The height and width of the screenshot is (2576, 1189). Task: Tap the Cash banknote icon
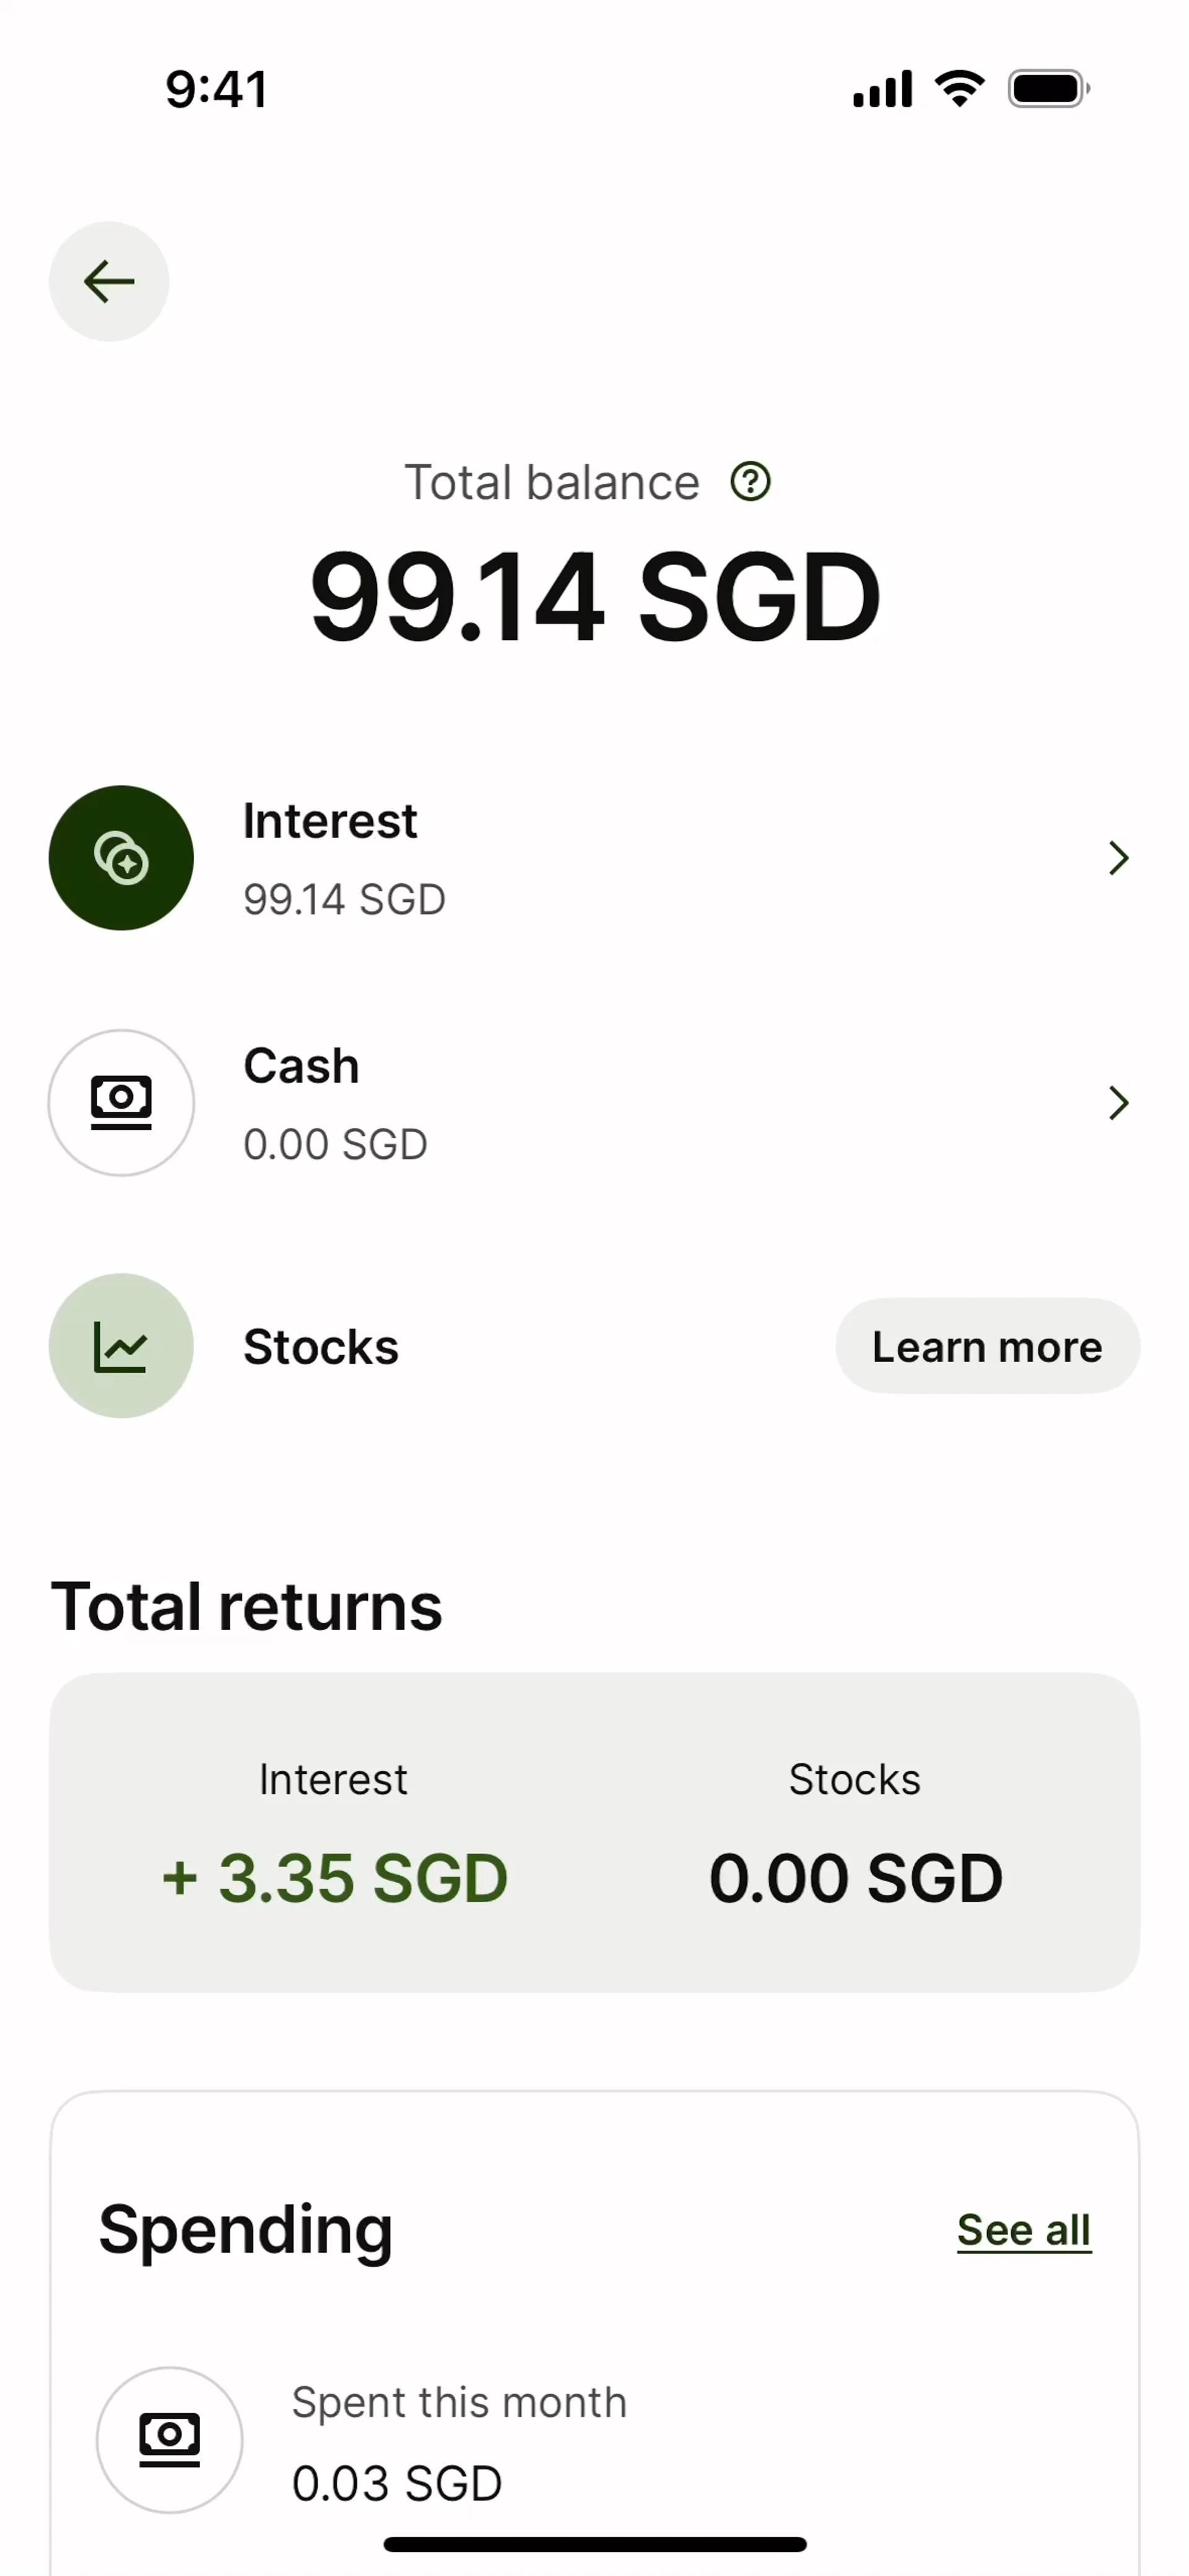121,1103
